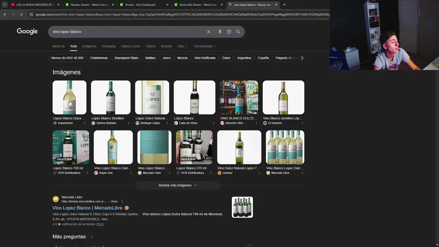Click the magnifying glass search icon
This screenshot has width=439, height=247.
[x=238, y=32]
